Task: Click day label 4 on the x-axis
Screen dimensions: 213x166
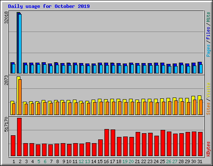Action: pos(32,161)
